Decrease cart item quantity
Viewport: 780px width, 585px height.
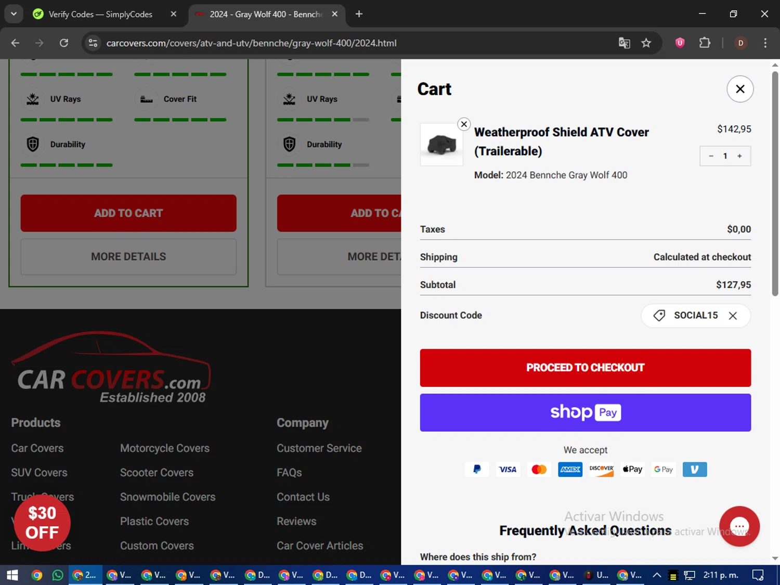pos(711,156)
